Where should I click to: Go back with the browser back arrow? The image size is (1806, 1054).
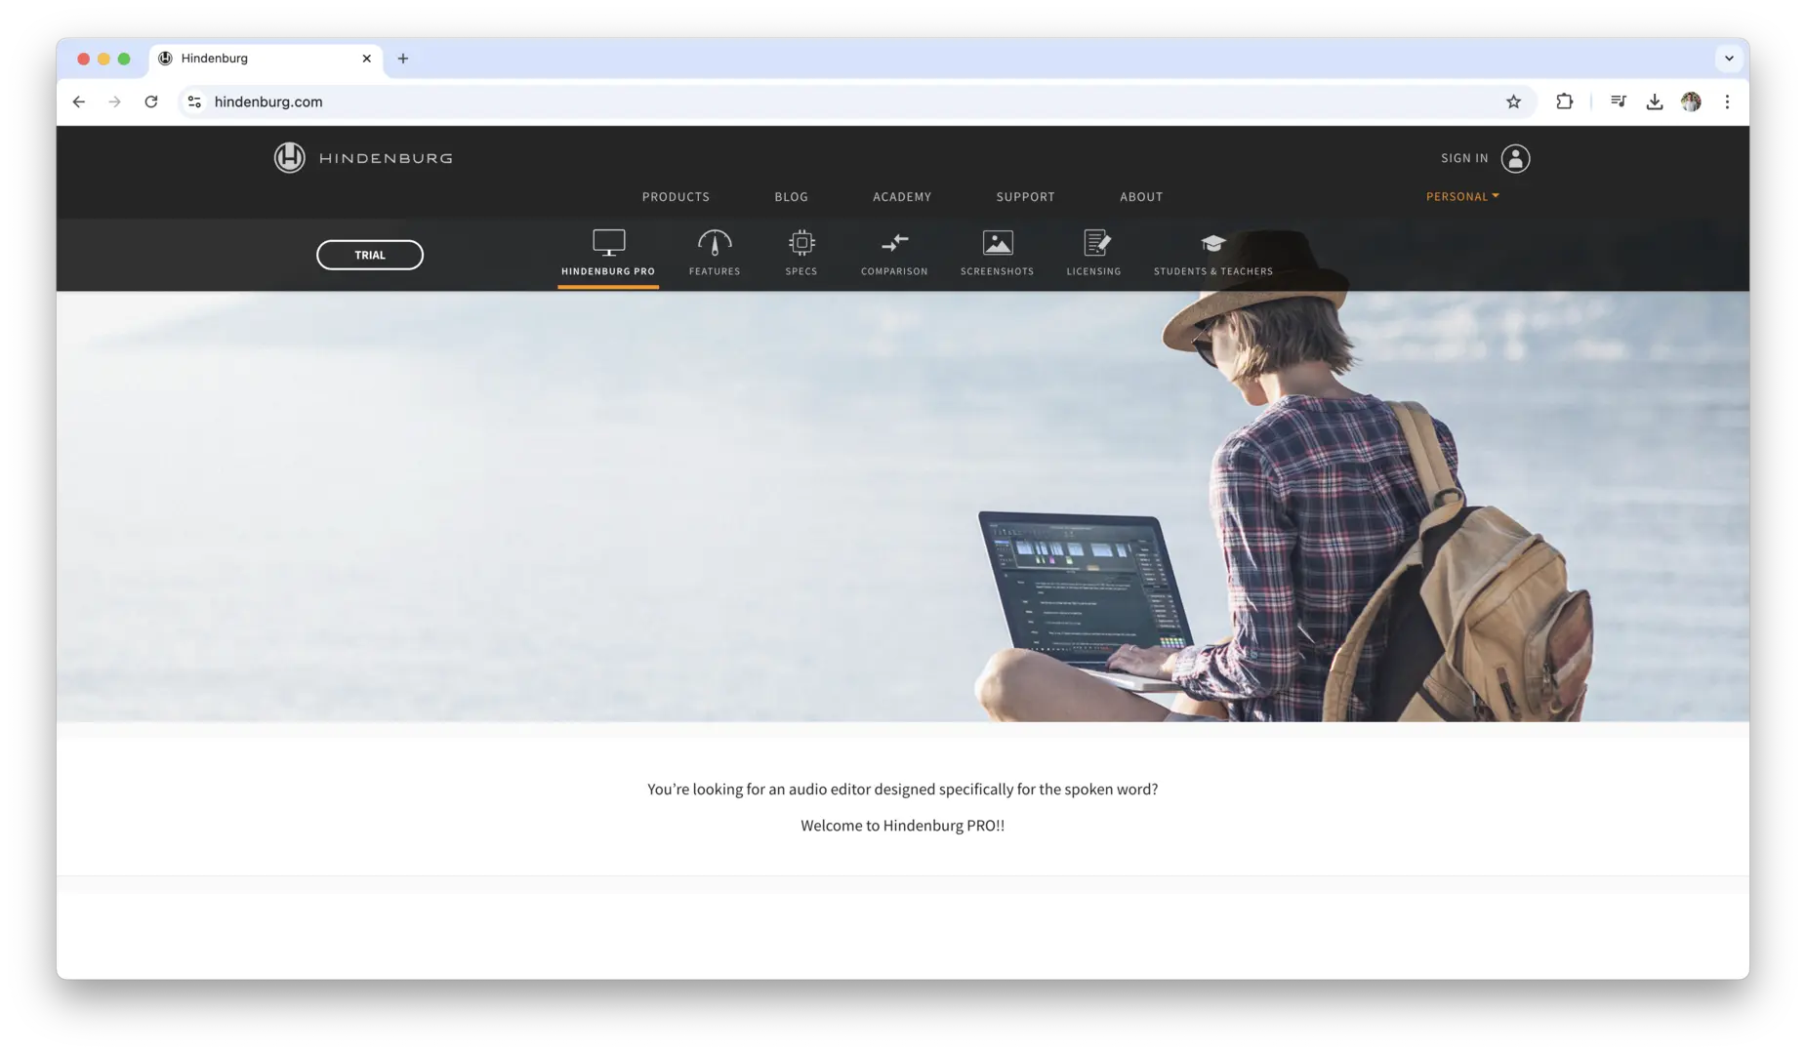pyautogui.click(x=79, y=101)
